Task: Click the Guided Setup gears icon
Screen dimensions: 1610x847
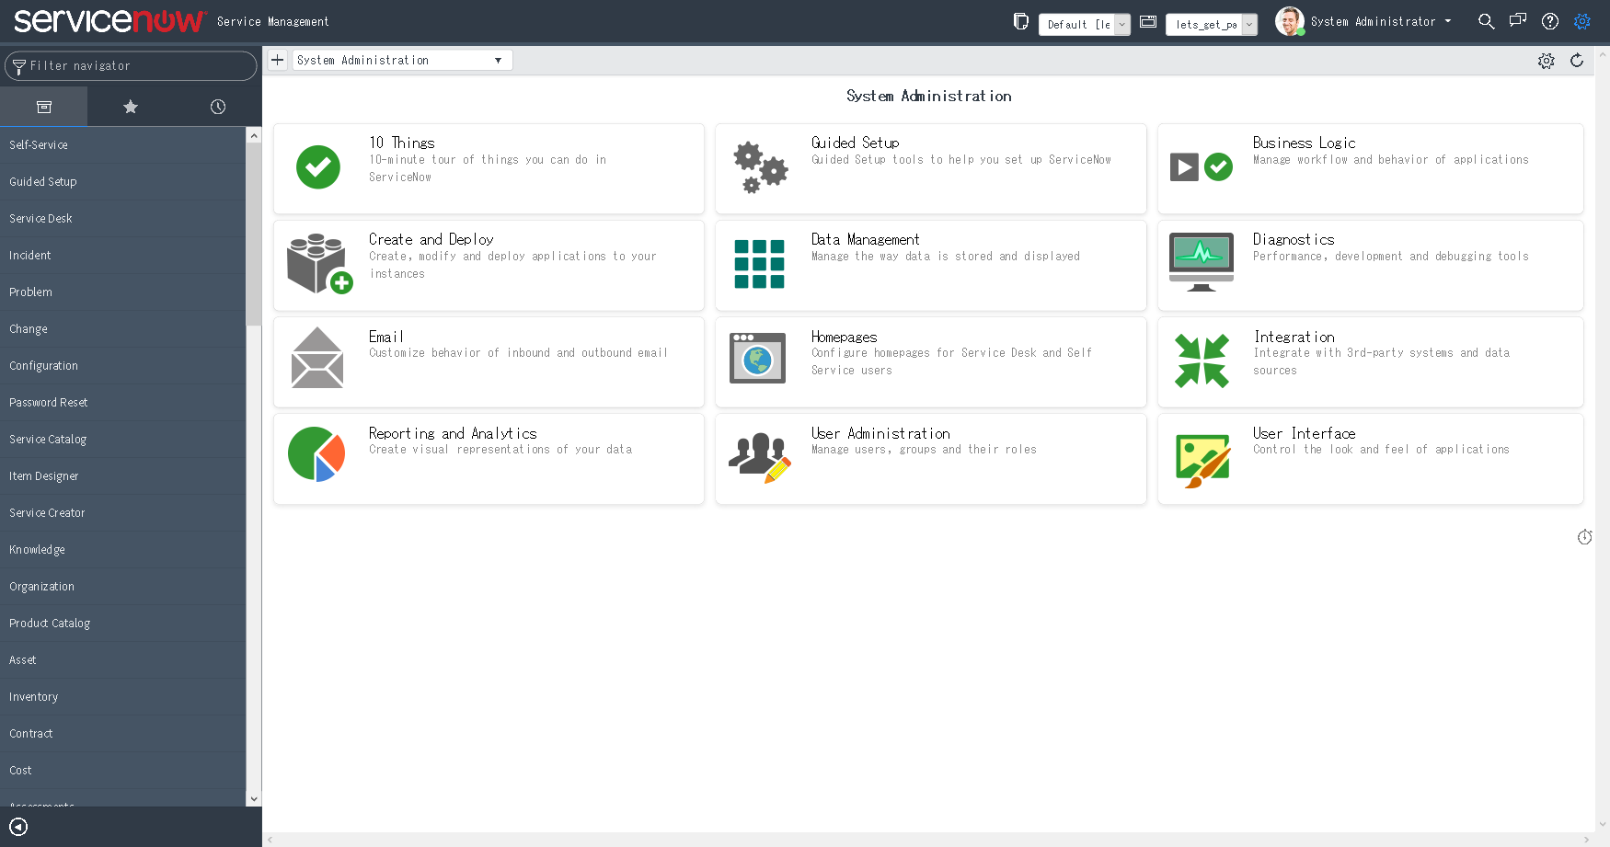Action: tap(759, 167)
